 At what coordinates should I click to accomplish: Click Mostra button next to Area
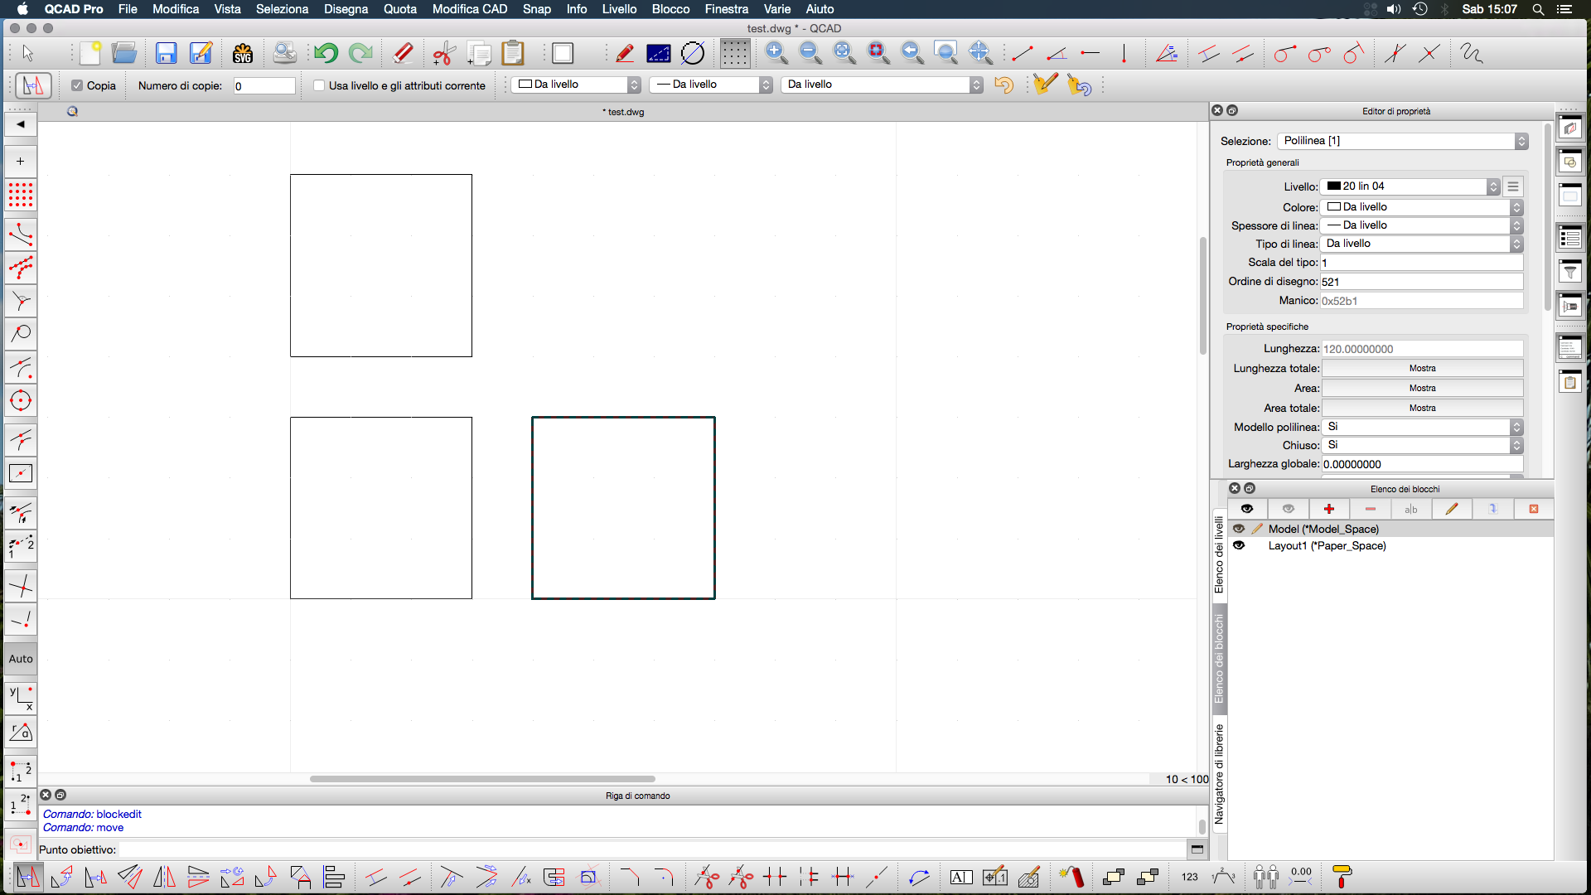tap(1422, 388)
